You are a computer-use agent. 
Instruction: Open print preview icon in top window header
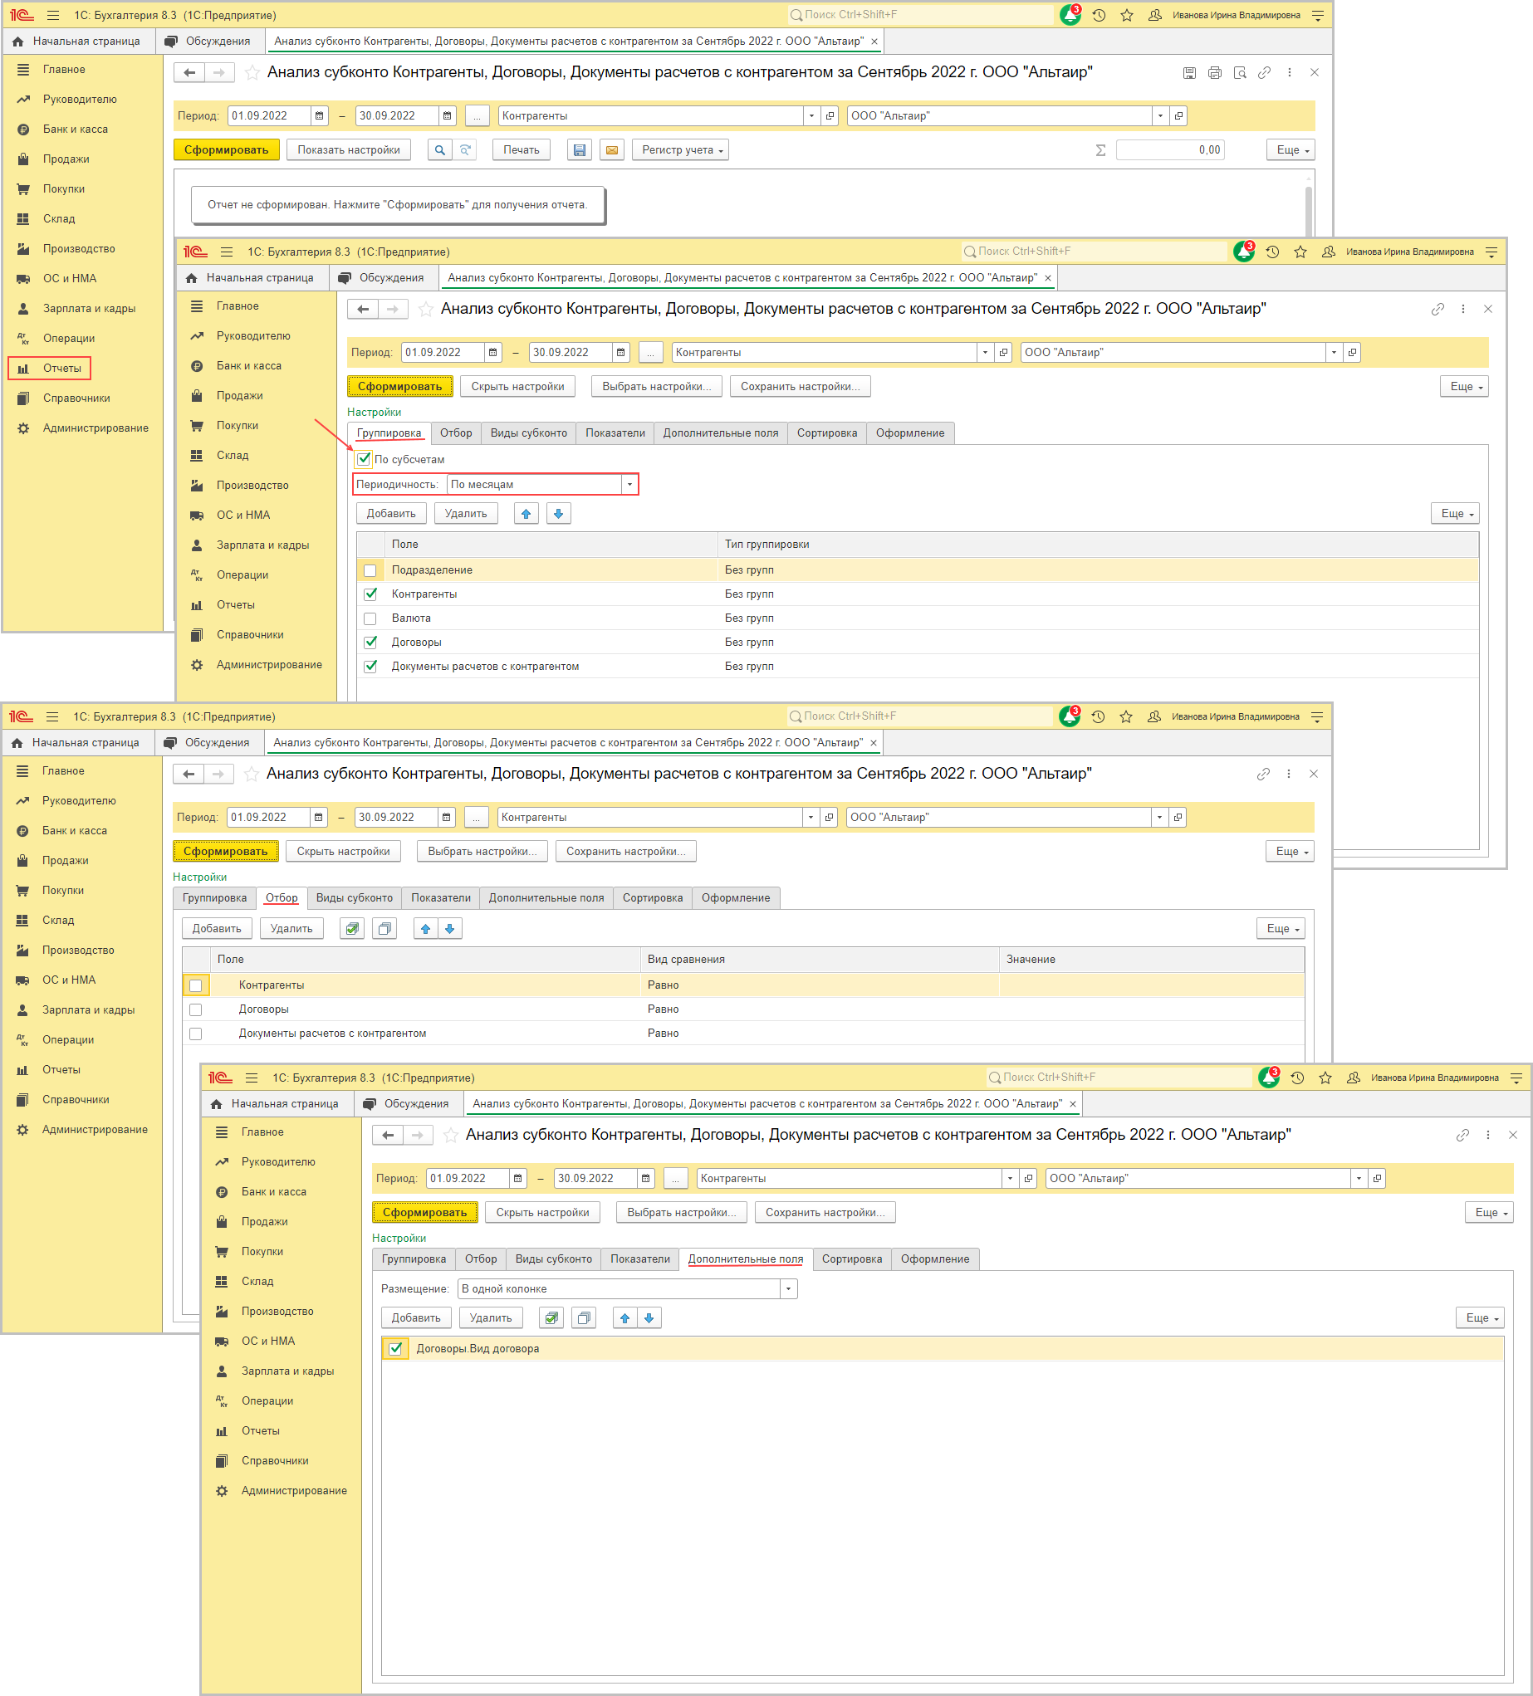pos(1239,73)
